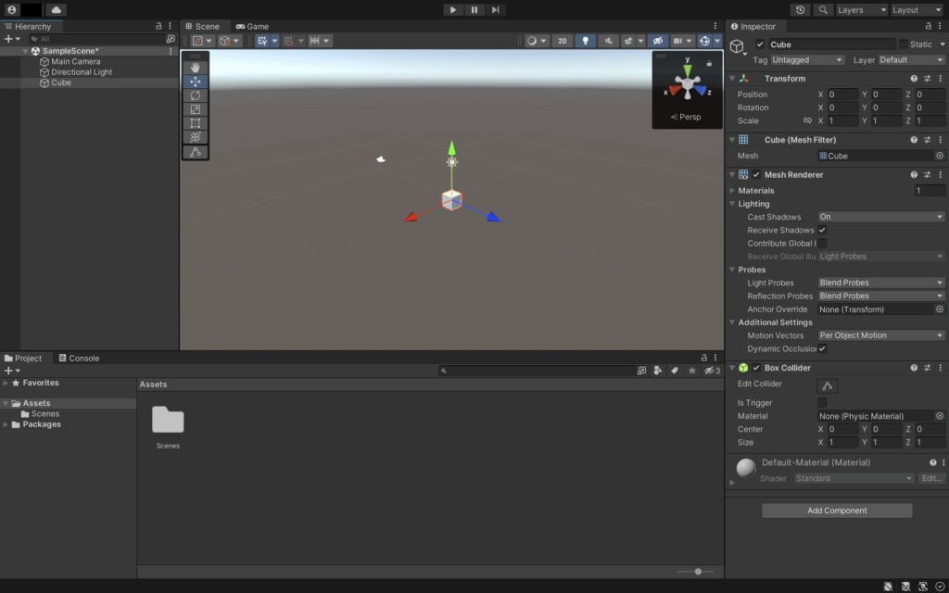Viewport: 949px width, 593px height.
Task: Enable the Is Trigger checkbox
Action: click(822, 403)
